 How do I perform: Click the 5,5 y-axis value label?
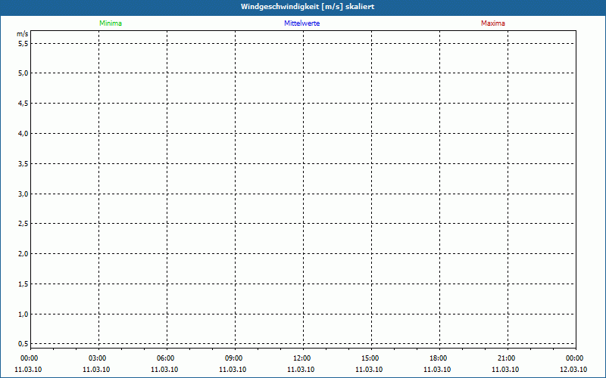[23, 43]
